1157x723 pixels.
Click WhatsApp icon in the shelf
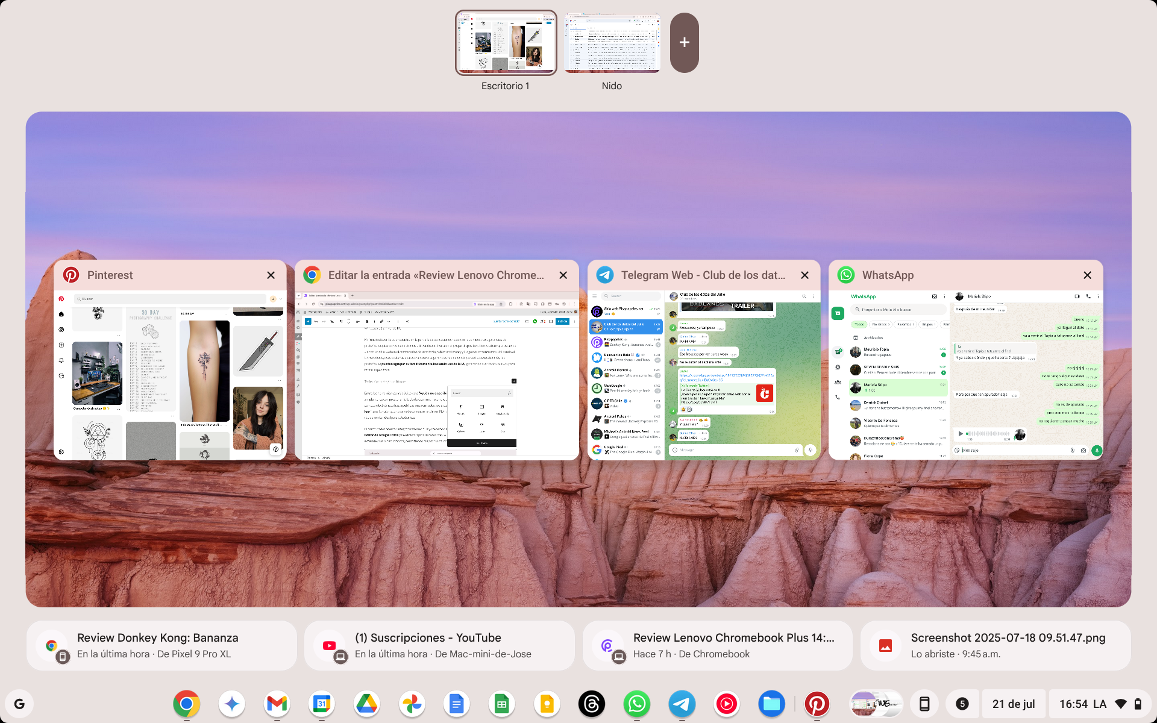637,704
